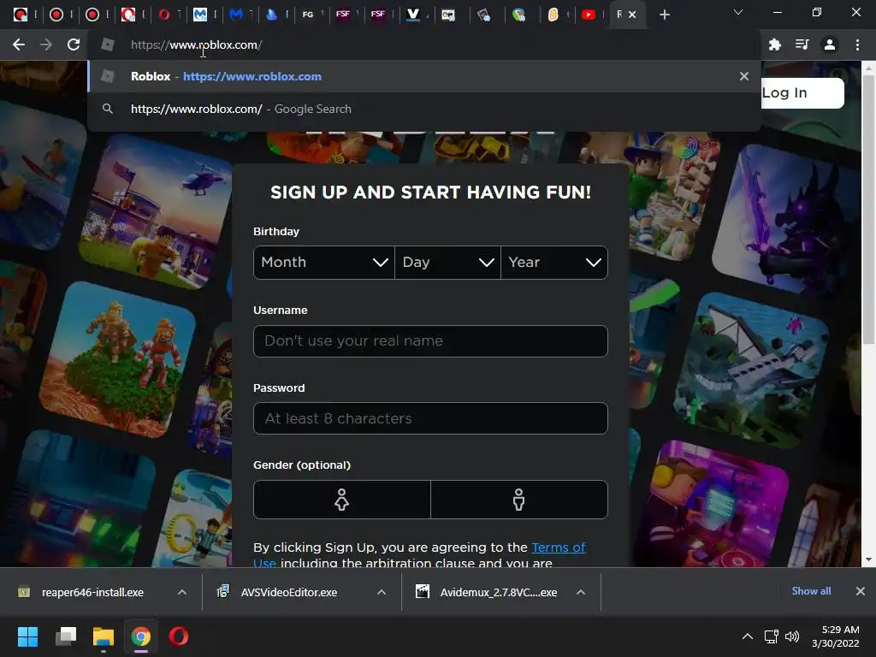The height and width of the screenshot is (657, 876).
Task: Launch Opera from the taskbar
Action: pyautogui.click(x=178, y=636)
